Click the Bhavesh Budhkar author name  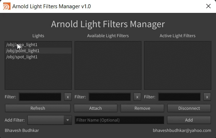22,130
